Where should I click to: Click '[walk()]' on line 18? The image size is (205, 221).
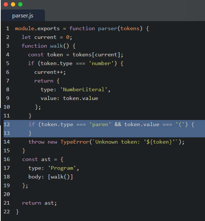pos(60,177)
